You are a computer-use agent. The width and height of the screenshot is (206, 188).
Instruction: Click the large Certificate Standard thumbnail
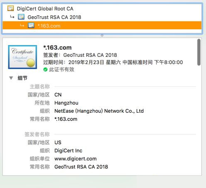[23, 57]
